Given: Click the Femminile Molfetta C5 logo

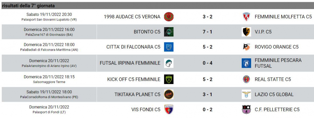Looking at the screenshot, I should pyautogui.click(x=246, y=17).
